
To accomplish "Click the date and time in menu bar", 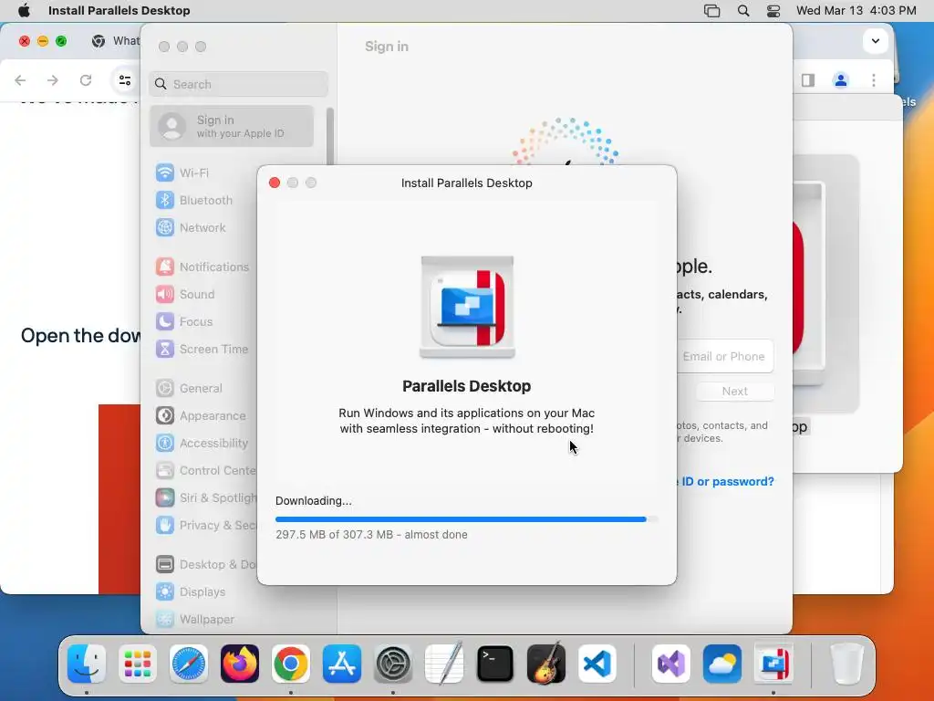I will pyautogui.click(x=856, y=11).
